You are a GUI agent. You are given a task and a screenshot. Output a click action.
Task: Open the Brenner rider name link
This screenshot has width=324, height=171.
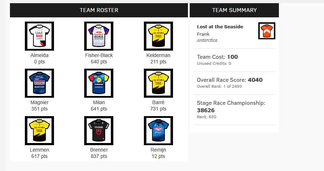[x=99, y=150]
